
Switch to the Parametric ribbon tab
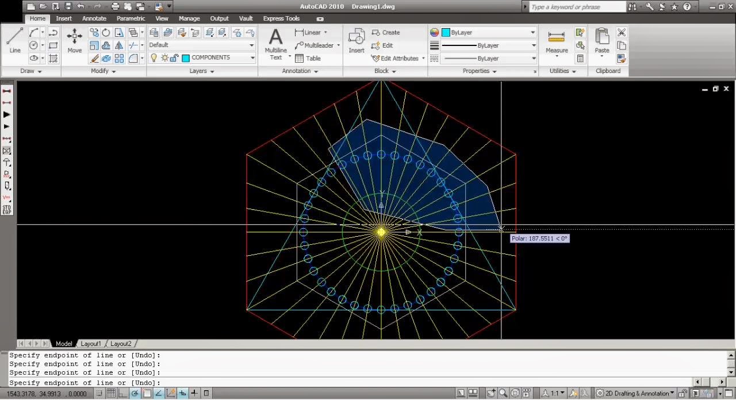[x=131, y=18]
